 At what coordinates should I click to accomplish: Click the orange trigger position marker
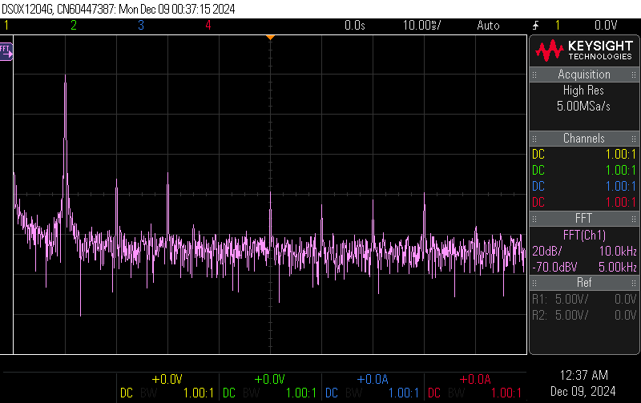[x=270, y=38]
